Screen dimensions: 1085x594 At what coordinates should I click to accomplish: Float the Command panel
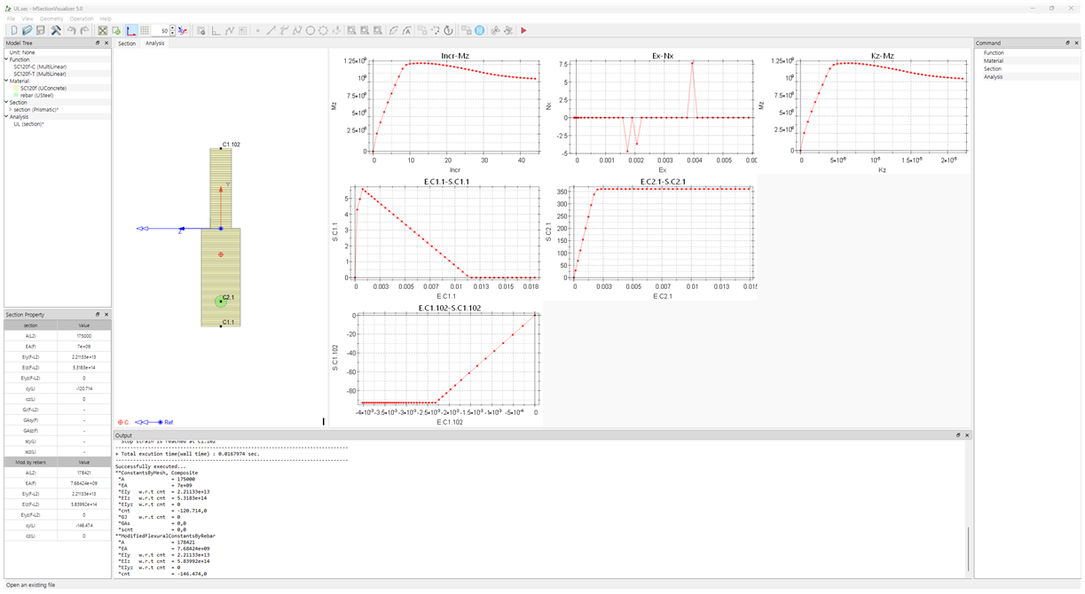[x=1067, y=43]
